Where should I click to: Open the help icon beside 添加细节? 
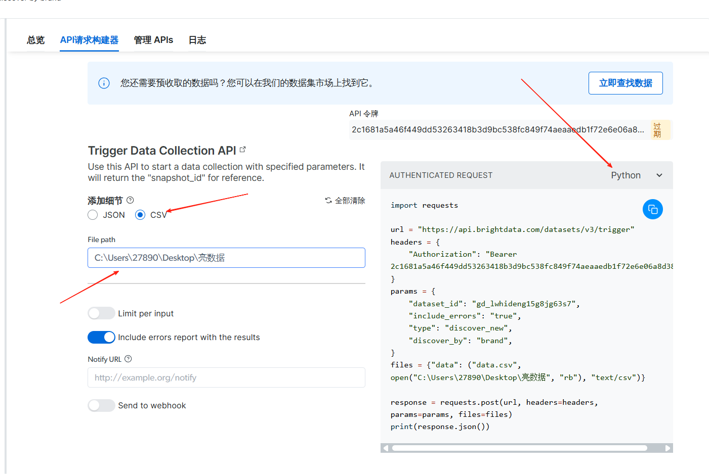coord(130,200)
